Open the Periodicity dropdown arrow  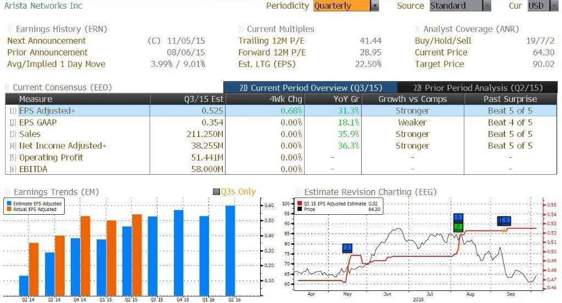tap(374, 5)
